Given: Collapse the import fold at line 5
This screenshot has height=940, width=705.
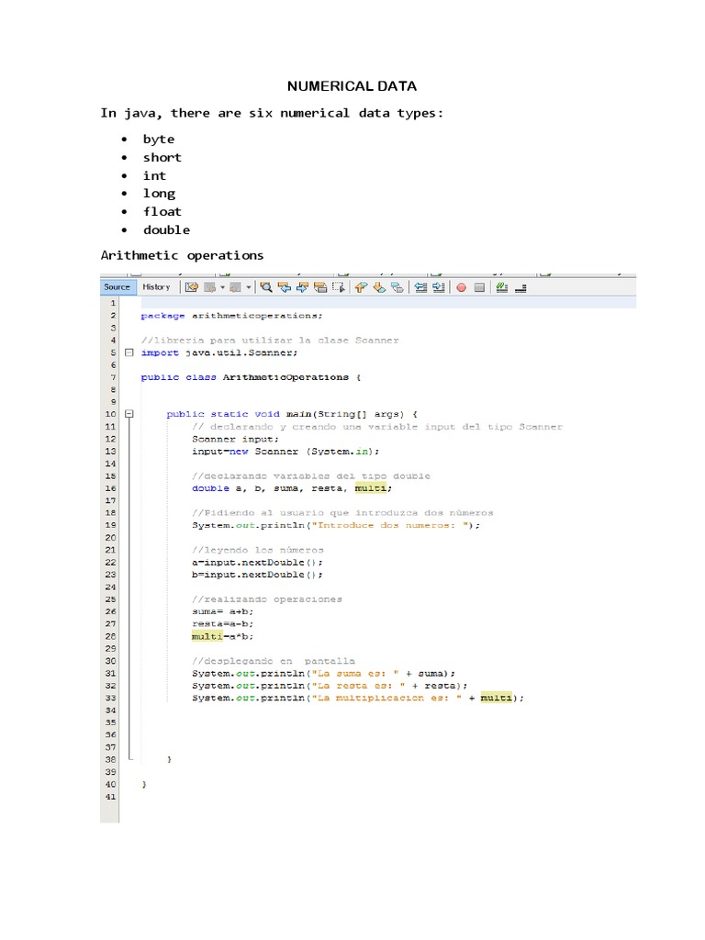Looking at the screenshot, I should (x=129, y=352).
